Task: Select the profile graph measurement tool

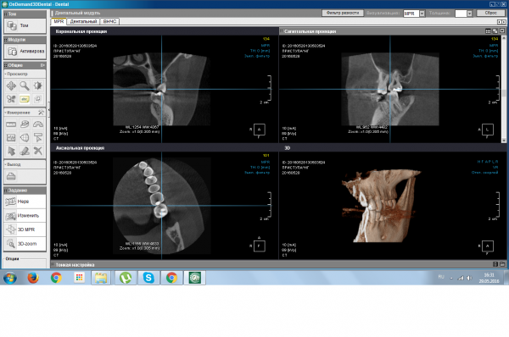Action: [x=11, y=138]
